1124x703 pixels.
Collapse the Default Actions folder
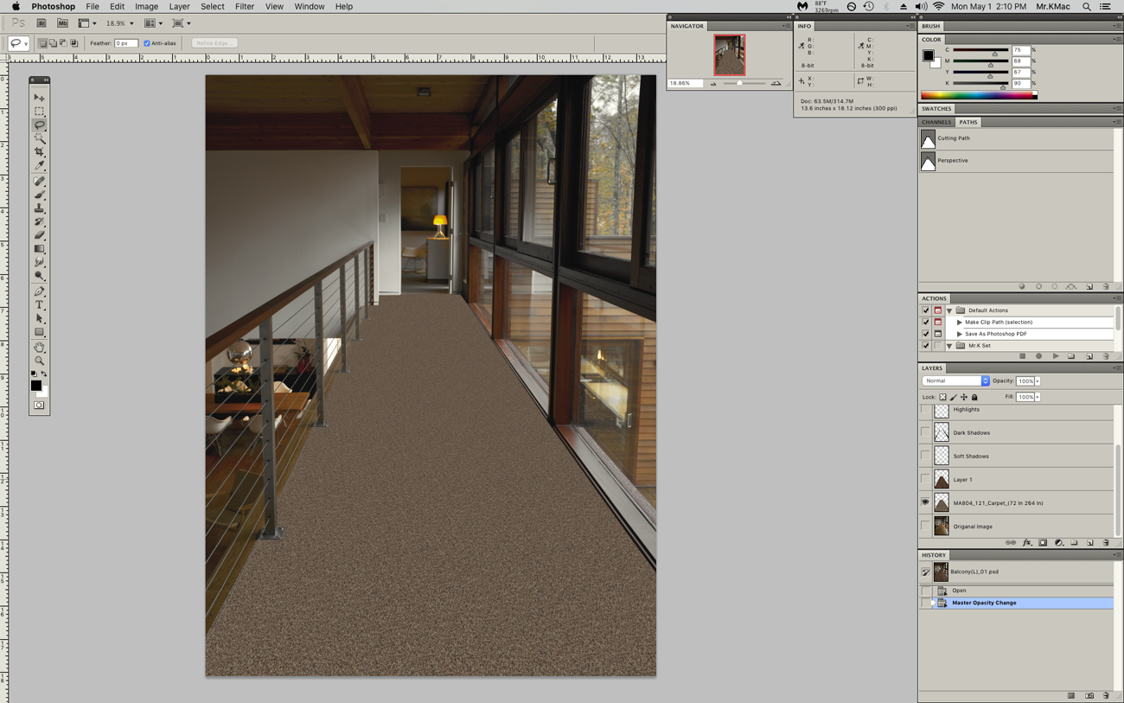point(949,310)
